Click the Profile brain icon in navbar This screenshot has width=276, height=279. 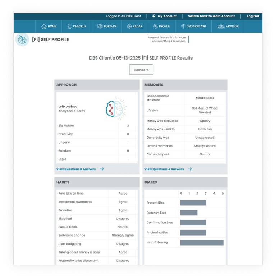(x=156, y=26)
